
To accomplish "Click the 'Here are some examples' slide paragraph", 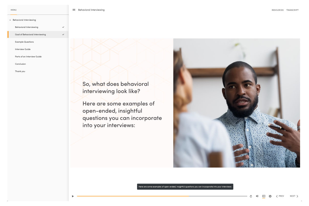I will click(122, 115).
